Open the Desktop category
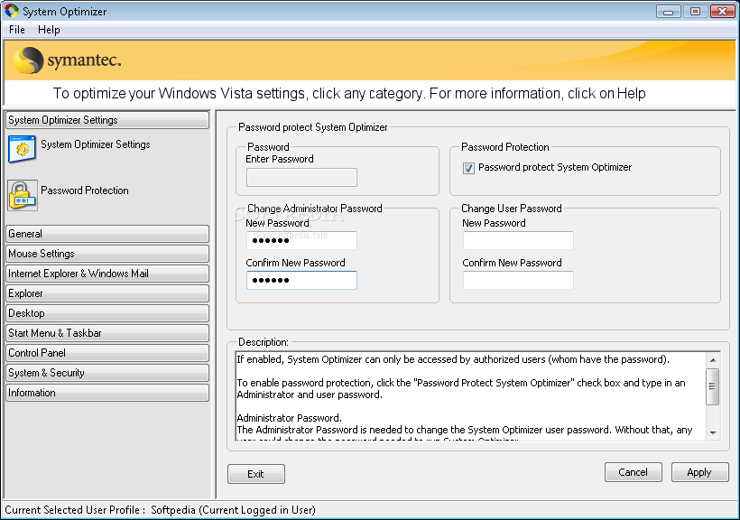This screenshot has height=520, width=740. click(x=107, y=313)
